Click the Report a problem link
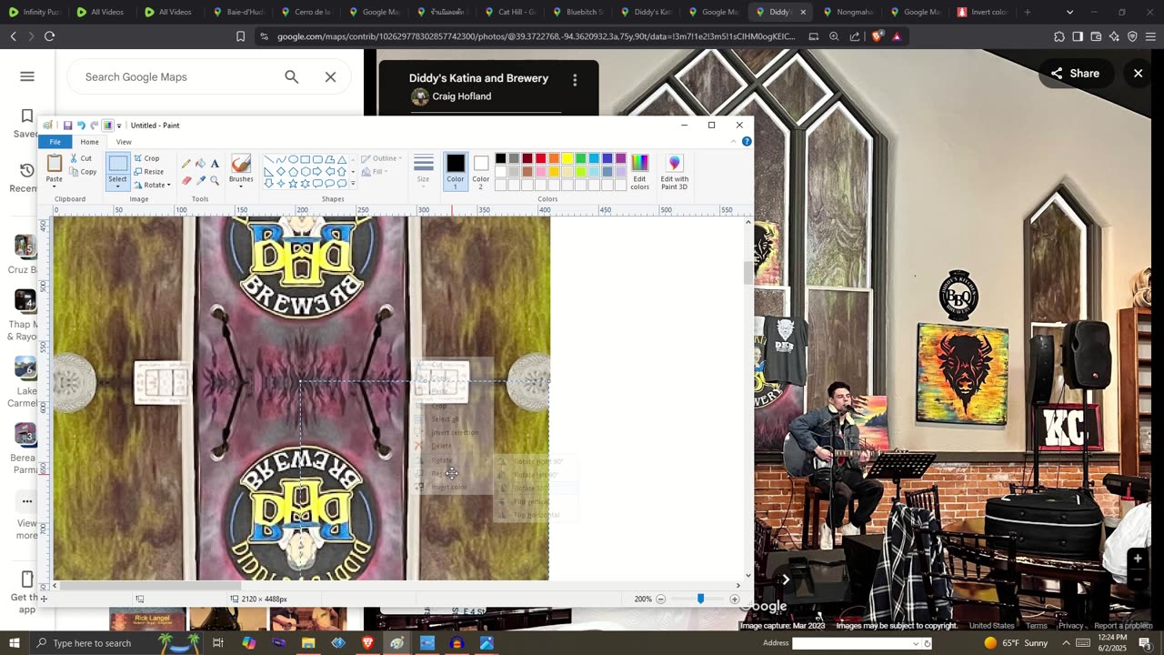1164x655 pixels. pyautogui.click(x=1123, y=626)
